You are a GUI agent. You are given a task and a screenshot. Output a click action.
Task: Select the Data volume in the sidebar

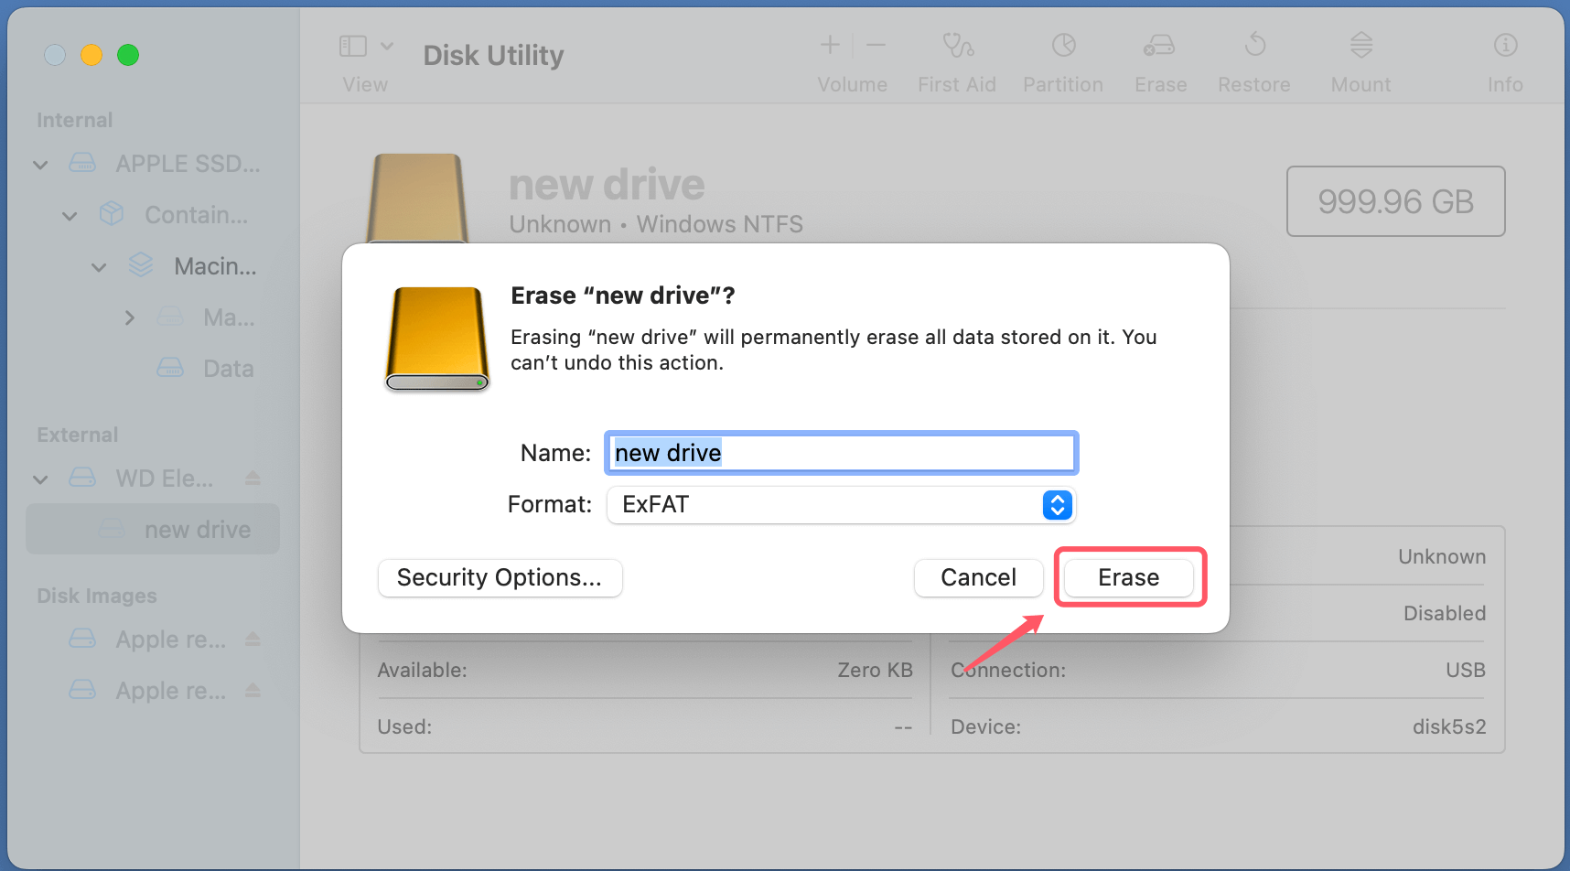pyautogui.click(x=227, y=368)
